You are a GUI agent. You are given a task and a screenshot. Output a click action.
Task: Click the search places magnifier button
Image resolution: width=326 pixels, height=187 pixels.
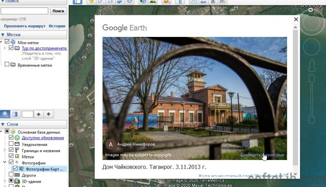pyautogui.click(x=5, y=114)
